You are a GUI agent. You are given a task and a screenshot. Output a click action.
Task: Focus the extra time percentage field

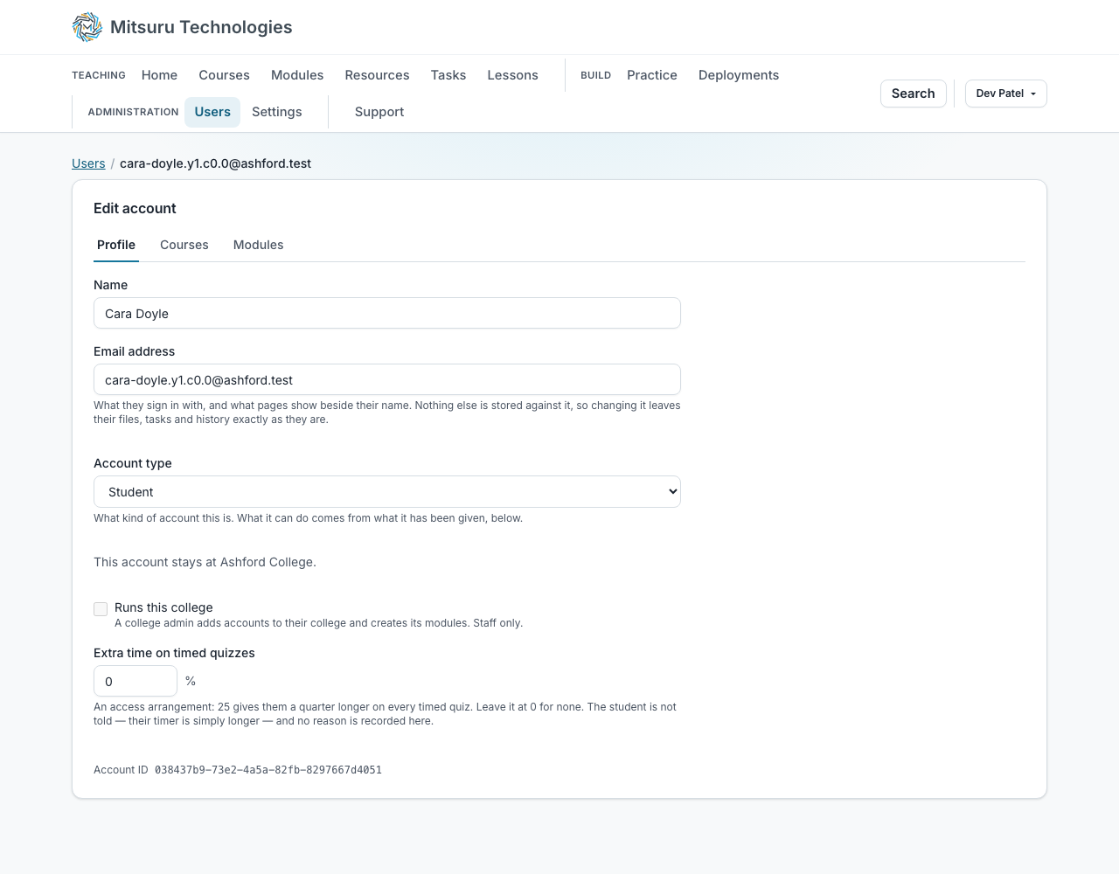point(136,682)
